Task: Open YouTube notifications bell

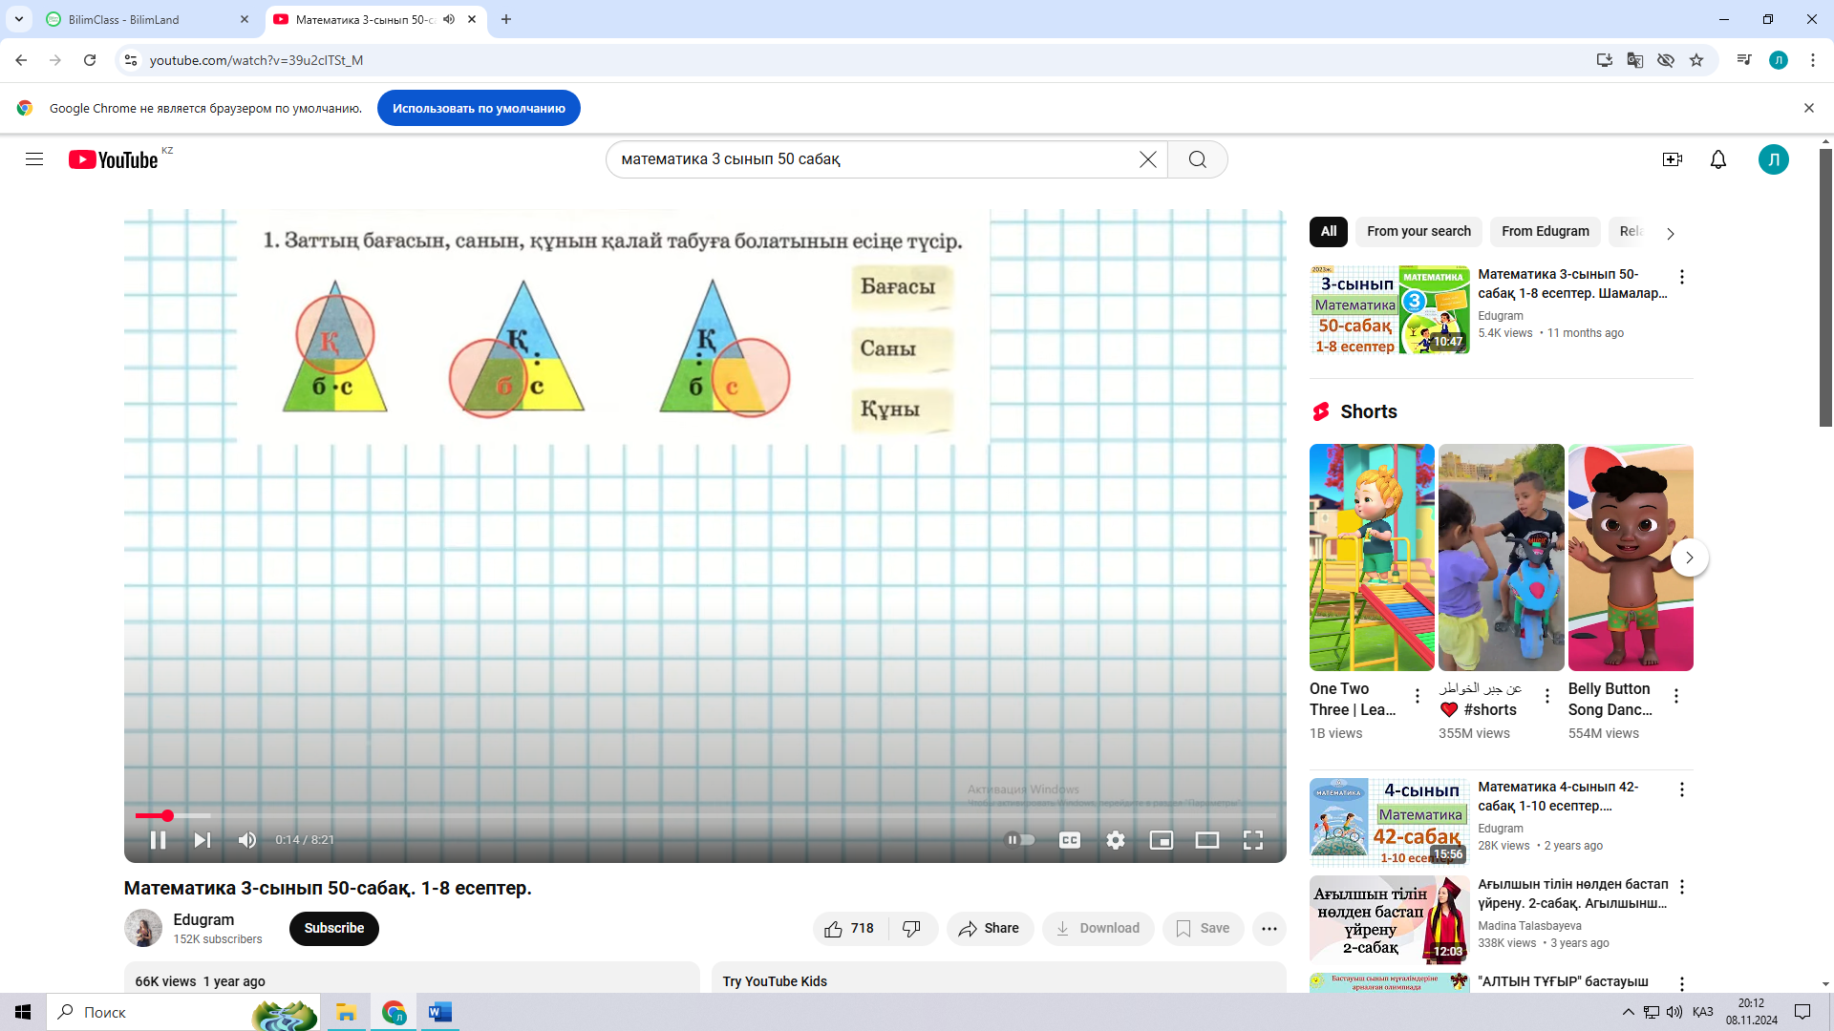Action: coord(1717,159)
